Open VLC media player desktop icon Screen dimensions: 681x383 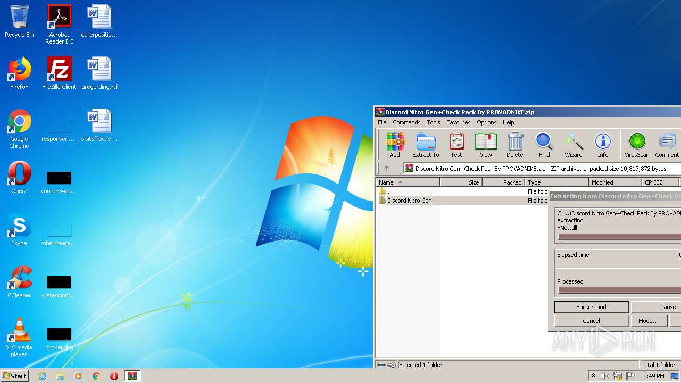[19, 337]
